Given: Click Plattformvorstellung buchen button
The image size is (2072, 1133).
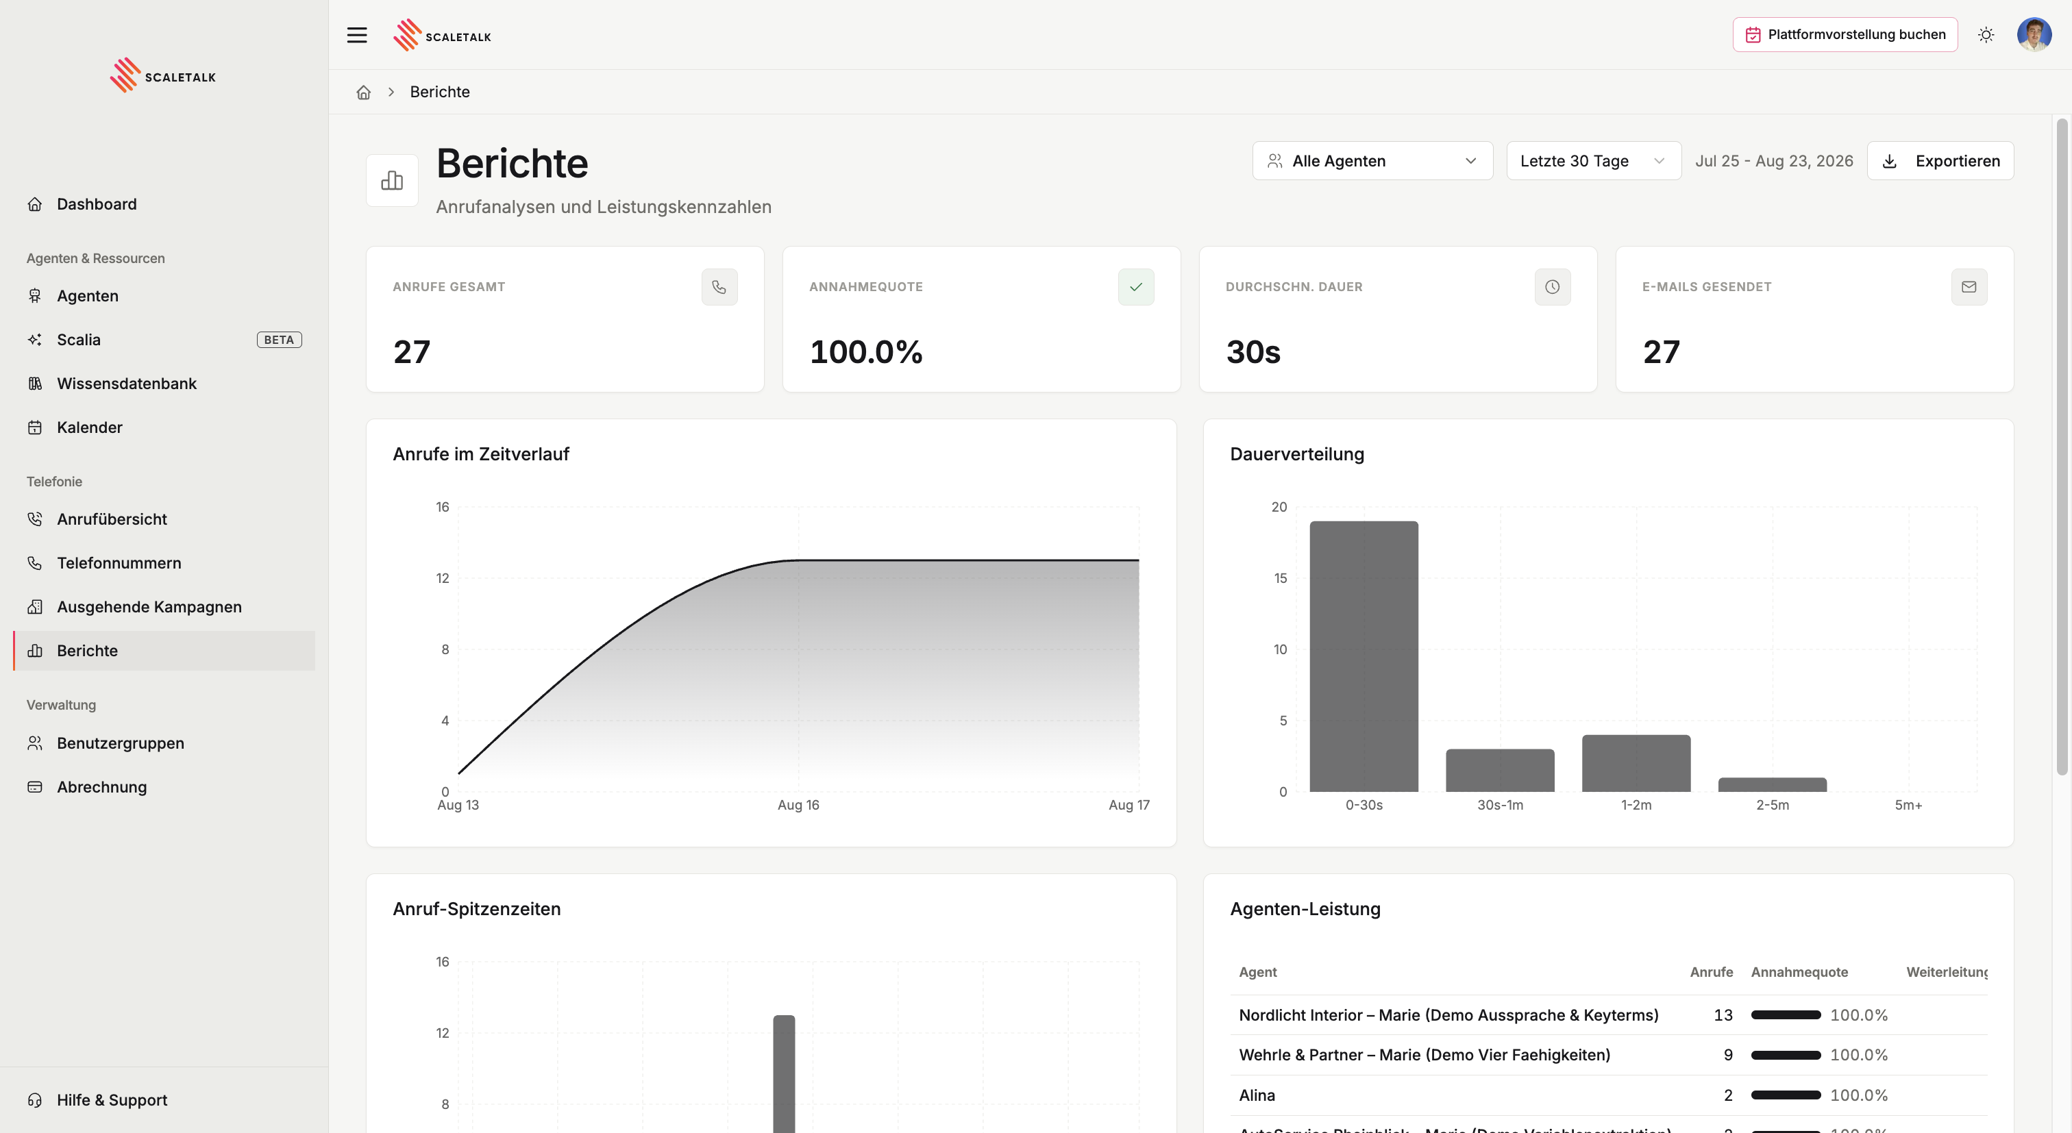Looking at the screenshot, I should (1845, 34).
